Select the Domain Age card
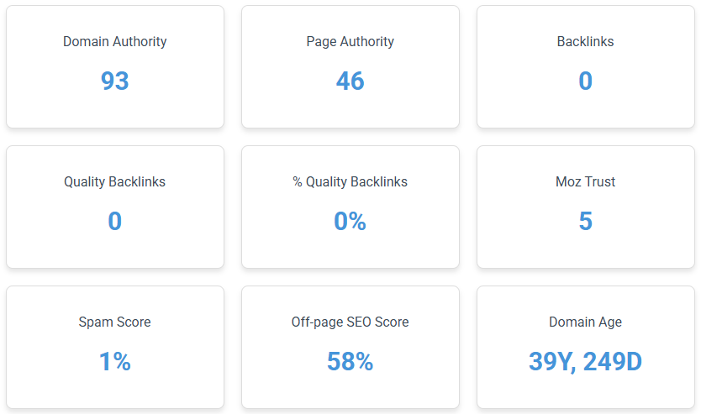This screenshot has width=701, height=414. click(x=585, y=347)
